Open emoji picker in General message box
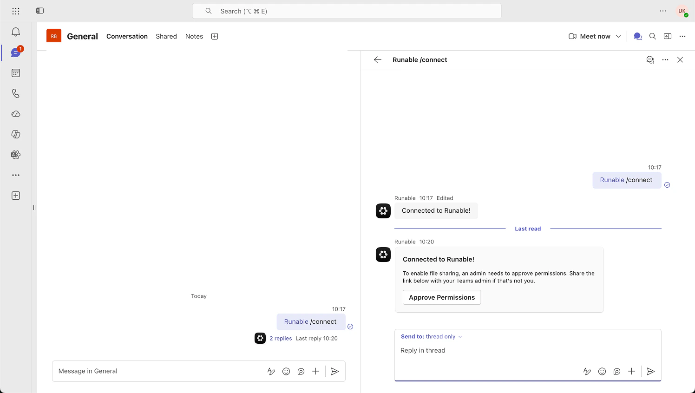This screenshot has width=695, height=393. pos(286,371)
